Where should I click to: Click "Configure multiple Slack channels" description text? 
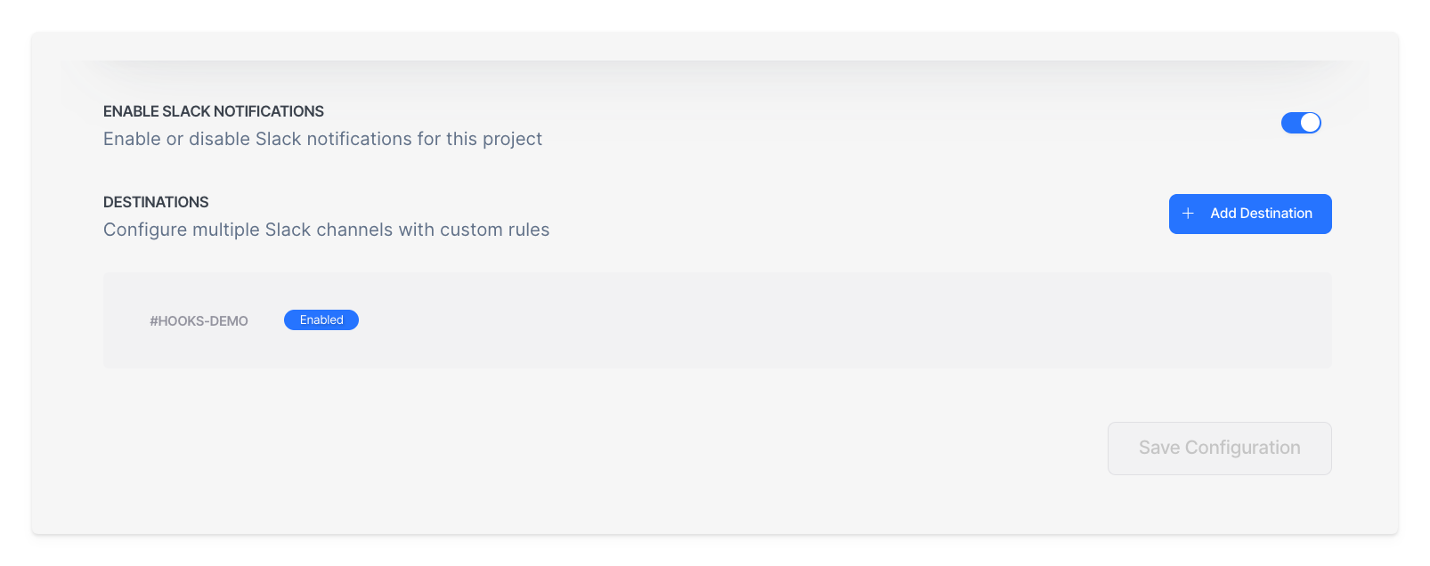coord(326,230)
